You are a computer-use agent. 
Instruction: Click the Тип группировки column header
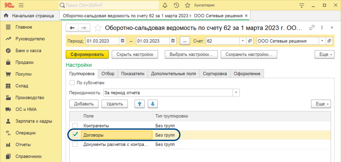pos(241,116)
